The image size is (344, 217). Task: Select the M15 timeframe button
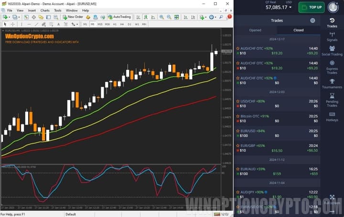click(x=100, y=24)
